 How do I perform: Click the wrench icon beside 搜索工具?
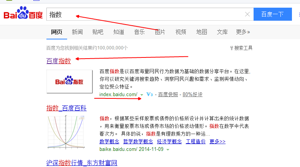231,48
